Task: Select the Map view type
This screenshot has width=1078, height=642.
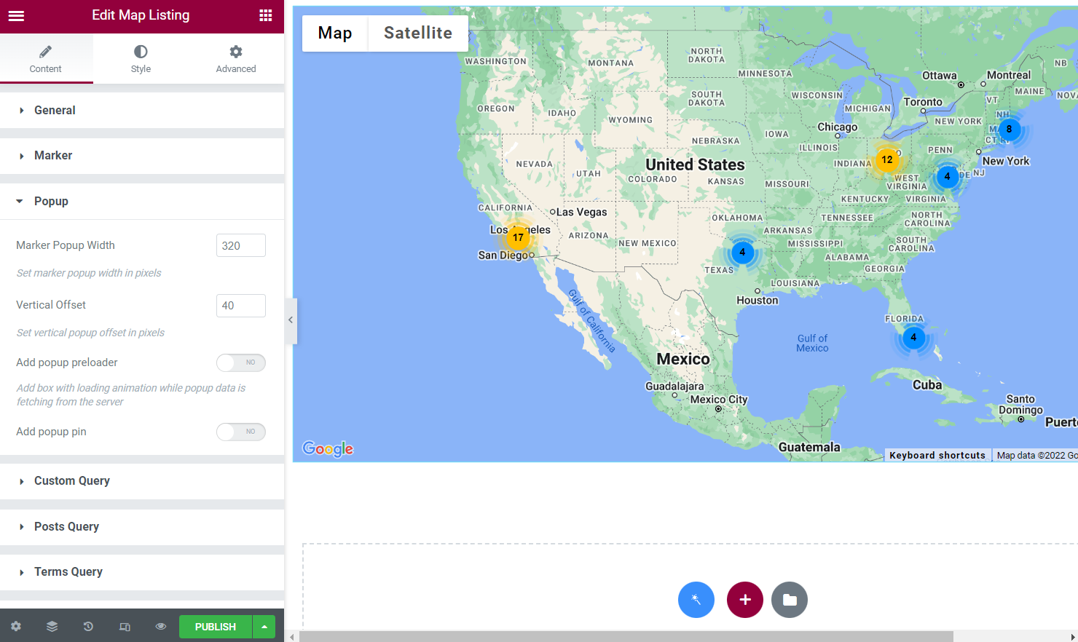Action: point(335,33)
